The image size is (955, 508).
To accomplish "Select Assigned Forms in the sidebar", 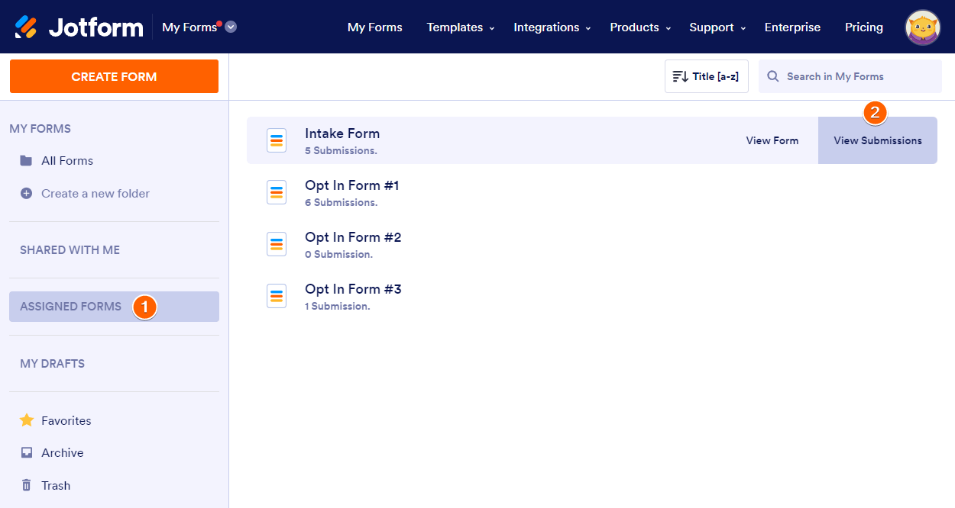I will pos(71,307).
